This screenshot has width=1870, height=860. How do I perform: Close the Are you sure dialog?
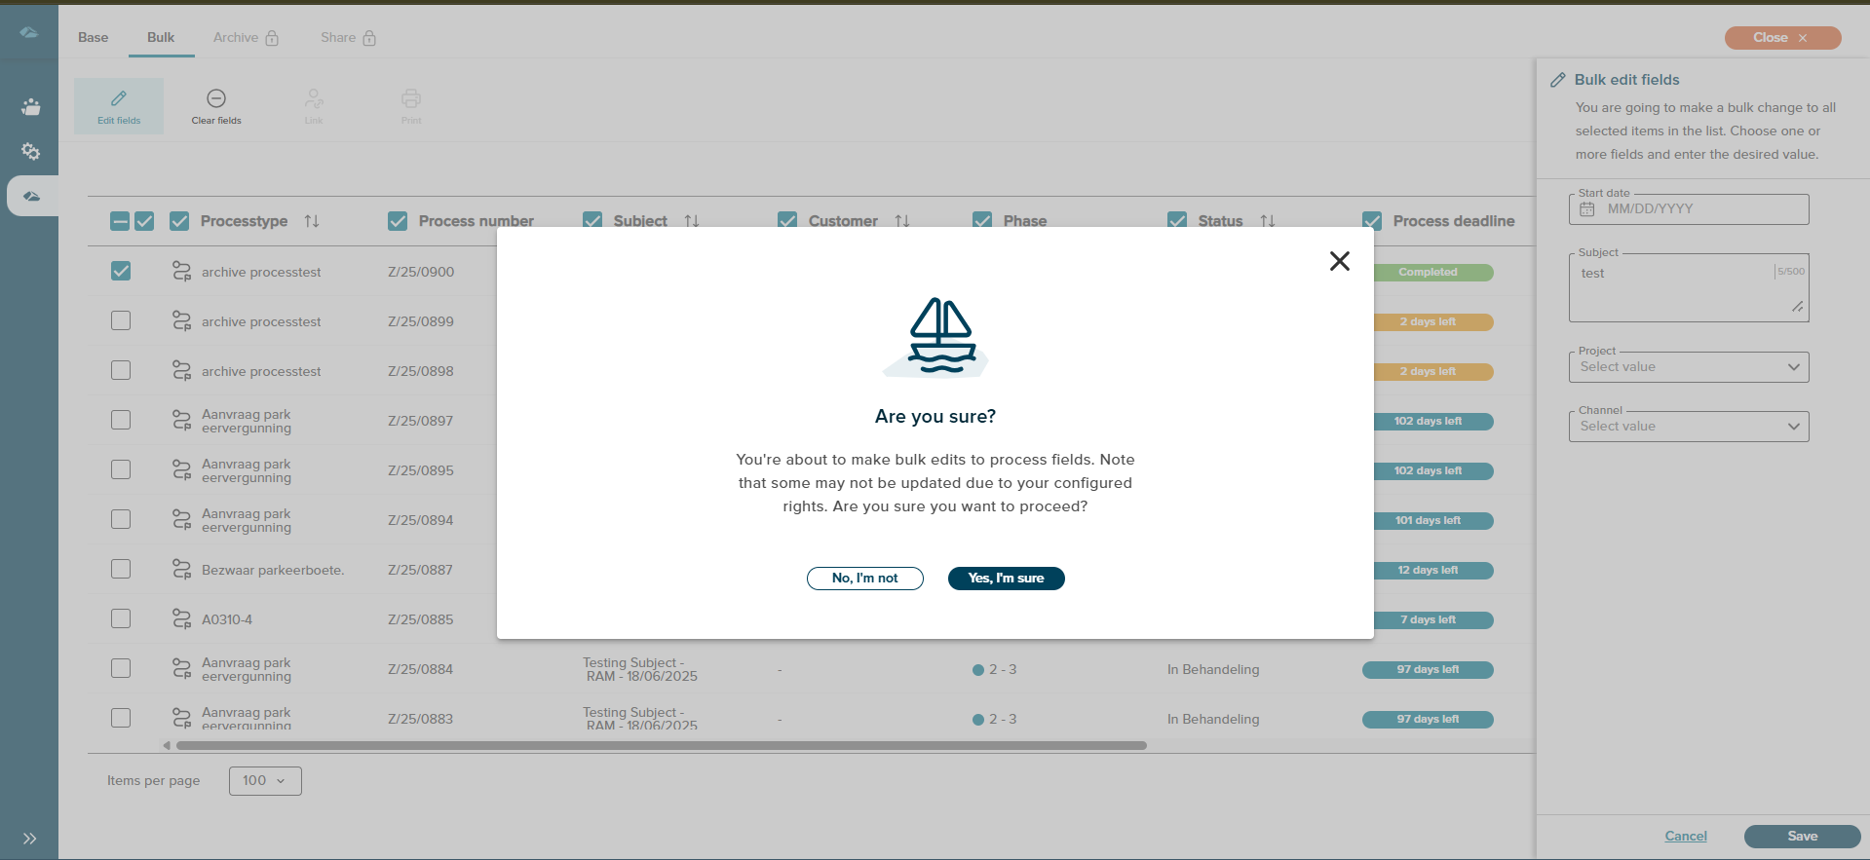[1340, 261]
